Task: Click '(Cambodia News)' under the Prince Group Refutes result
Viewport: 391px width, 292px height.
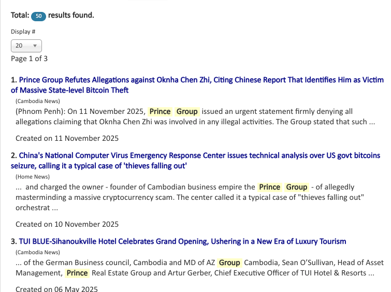Action: [x=38, y=101]
